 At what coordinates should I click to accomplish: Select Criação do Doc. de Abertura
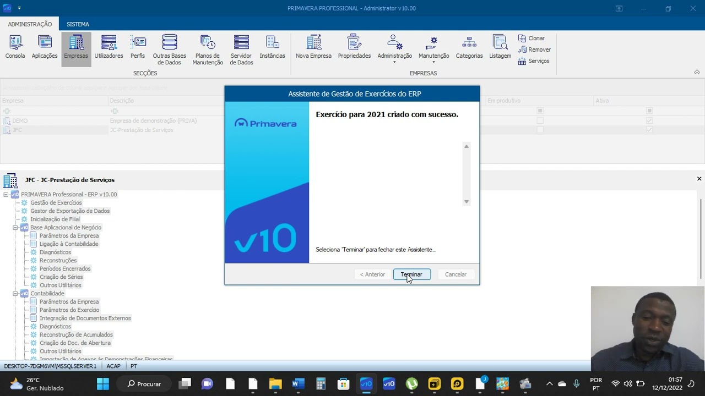pyautogui.click(x=74, y=343)
